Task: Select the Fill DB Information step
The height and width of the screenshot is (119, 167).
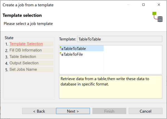Action: 26,50
